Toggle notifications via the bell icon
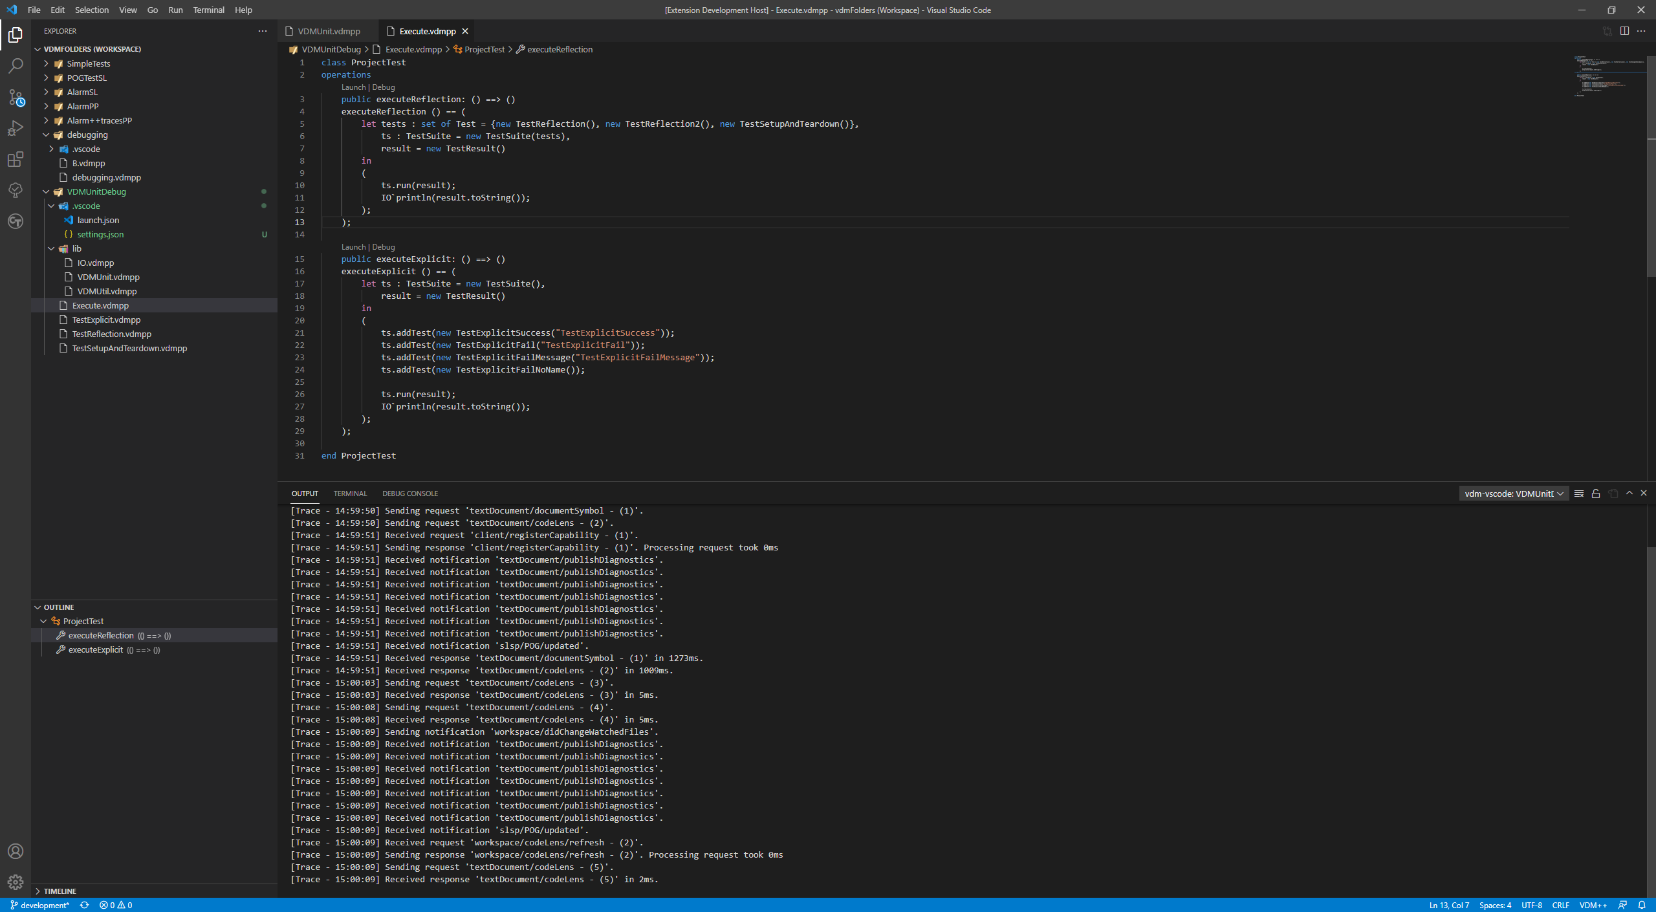This screenshot has width=1656, height=912. click(x=1642, y=905)
